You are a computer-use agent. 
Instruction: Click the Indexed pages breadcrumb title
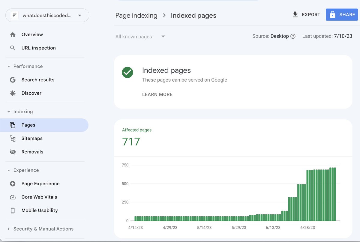click(193, 16)
